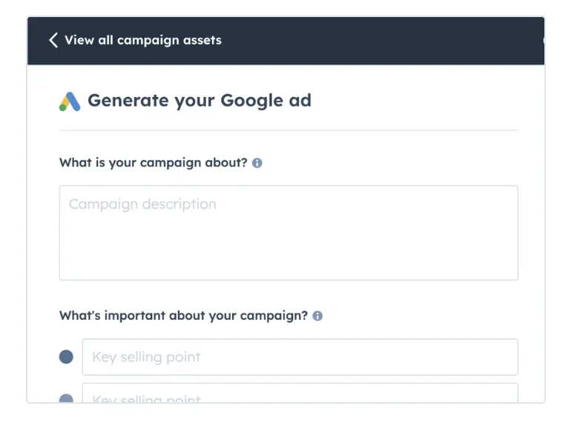
Task: Click the empty lower area of description box
Action: click(288, 259)
